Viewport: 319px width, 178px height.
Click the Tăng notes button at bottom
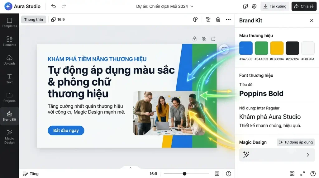click(x=31, y=174)
